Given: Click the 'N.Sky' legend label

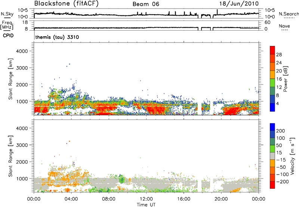Looking at the screenshot, I should (7, 14).
